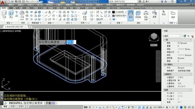The image size is (195, 109).
Task: Select the Line tool in Draw panel
Action: tap(50, 16)
